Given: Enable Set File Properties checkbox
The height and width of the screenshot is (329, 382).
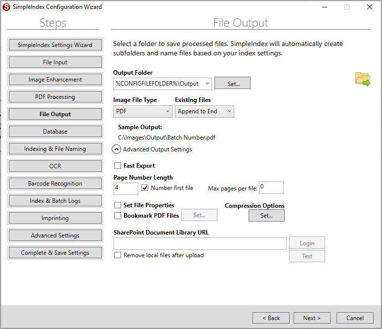Looking at the screenshot, I should pyautogui.click(x=118, y=205).
